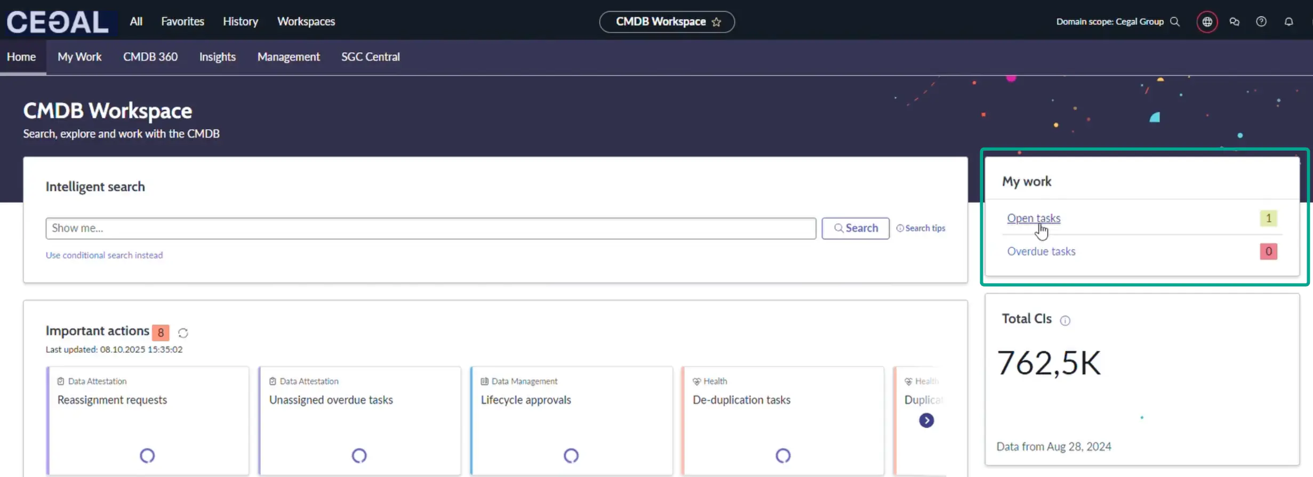
Task: Click the Total CIs info icon
Action: click(x=1065, y=320)
